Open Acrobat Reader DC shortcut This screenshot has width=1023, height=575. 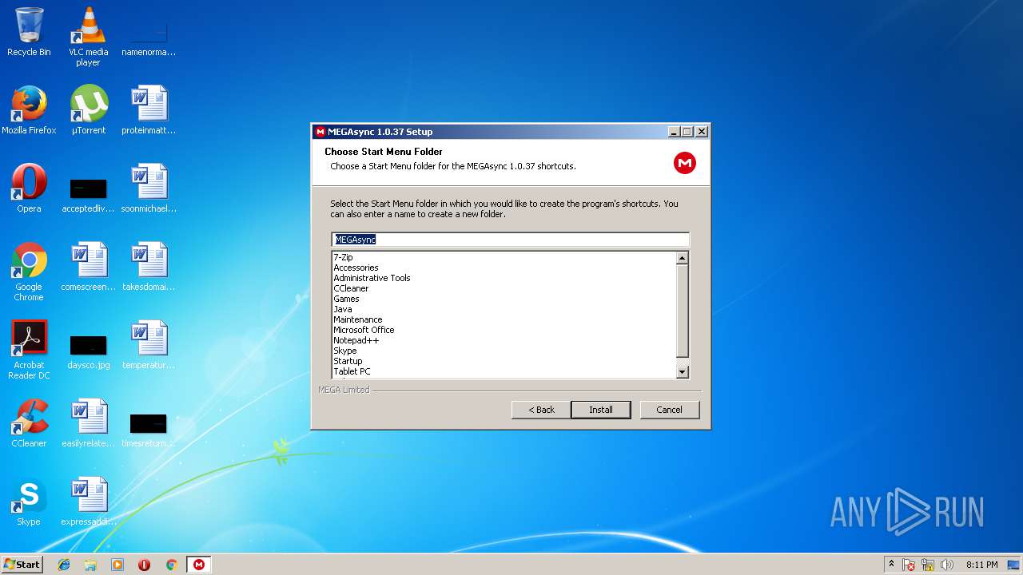tap(29, 350)
